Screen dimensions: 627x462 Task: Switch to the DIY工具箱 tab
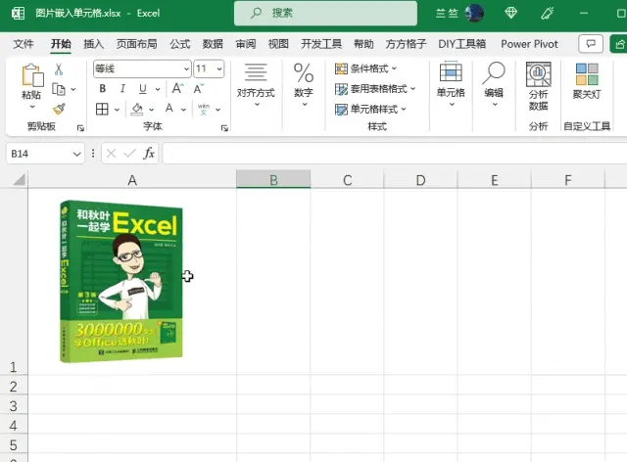tap(462, 44)
